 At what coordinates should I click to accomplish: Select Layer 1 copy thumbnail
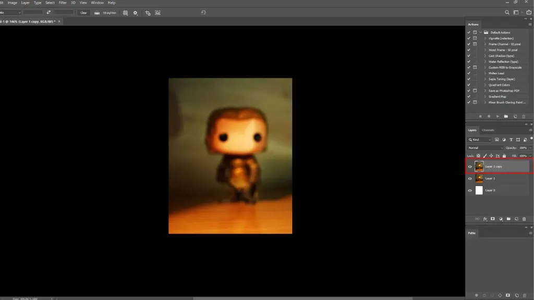[479, 166]
